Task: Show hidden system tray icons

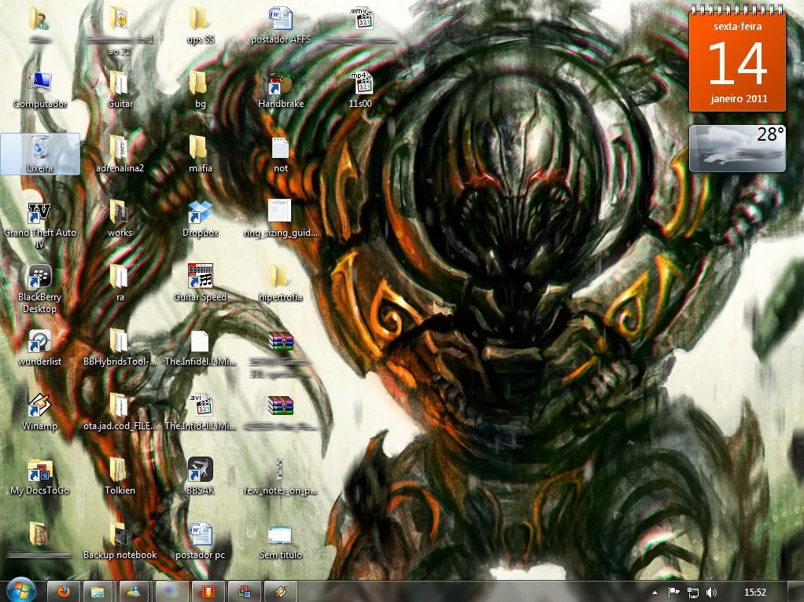Action: click(x=655, y=593)
